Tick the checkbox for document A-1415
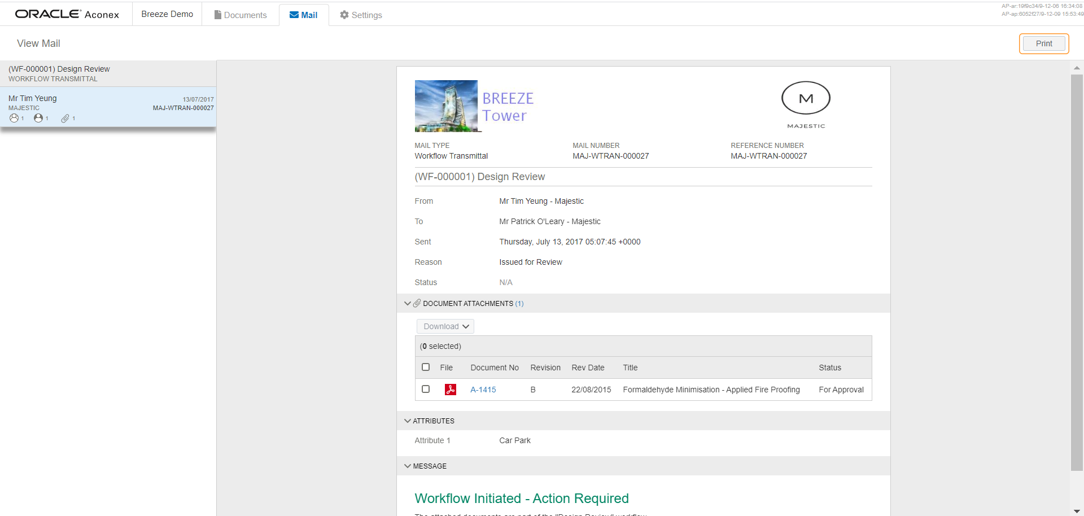 [x=426, y=389]
